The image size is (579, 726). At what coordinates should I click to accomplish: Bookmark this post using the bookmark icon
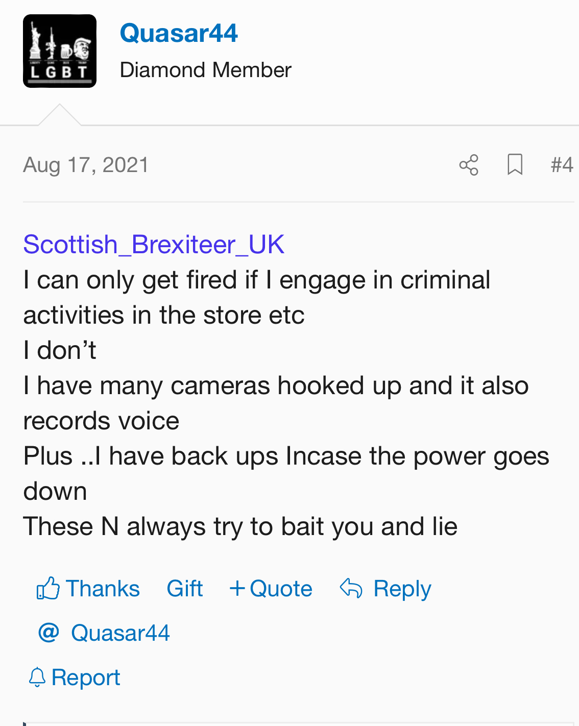click(x=515, y=165)
